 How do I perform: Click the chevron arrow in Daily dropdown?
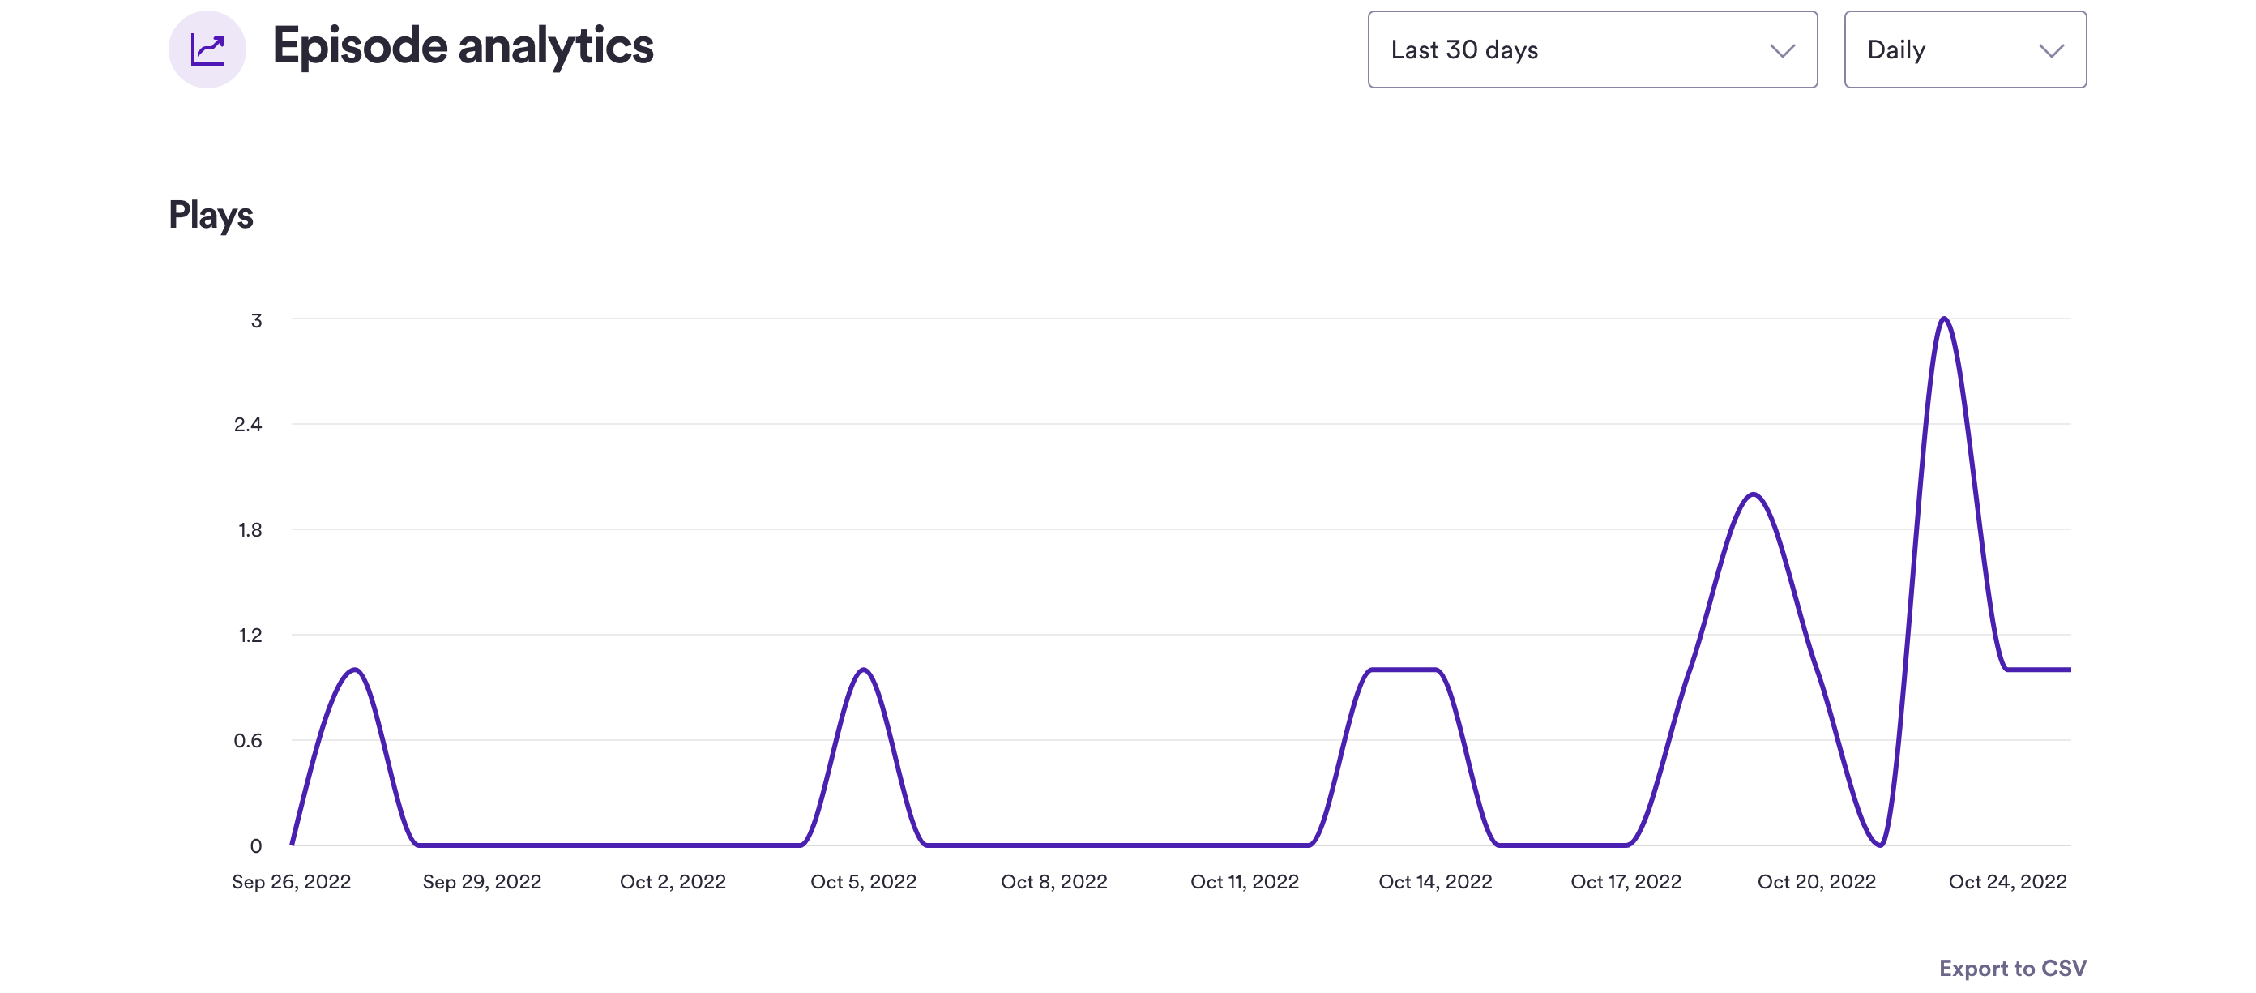(2050, 51)
